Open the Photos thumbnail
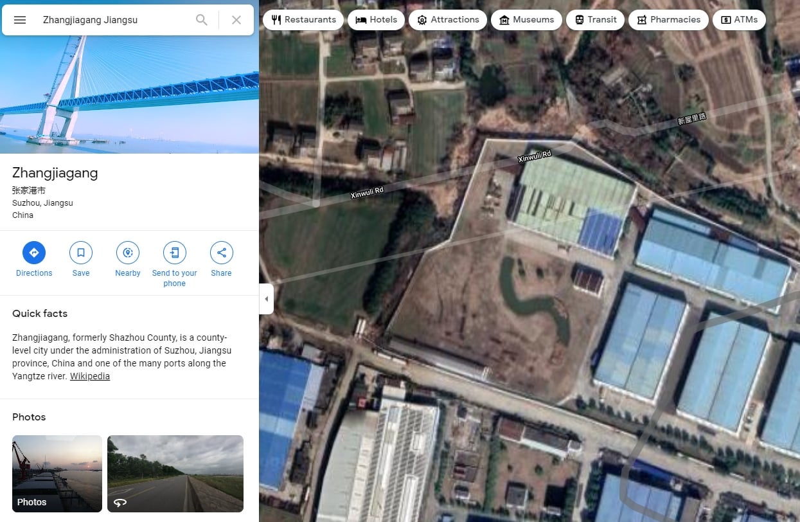 click(x=57, y=474)
